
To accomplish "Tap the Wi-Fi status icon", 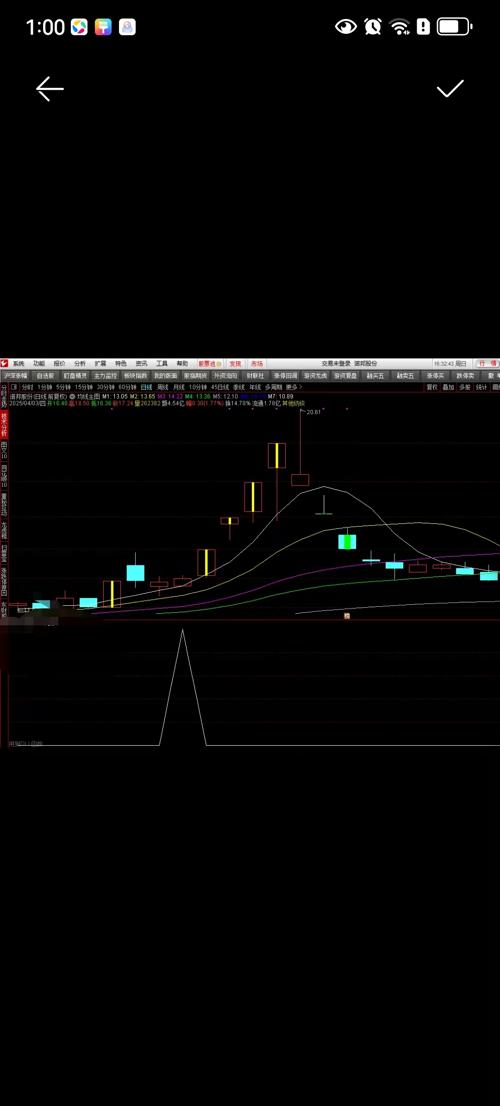I will pyautogui.click(x=400, y=27).
